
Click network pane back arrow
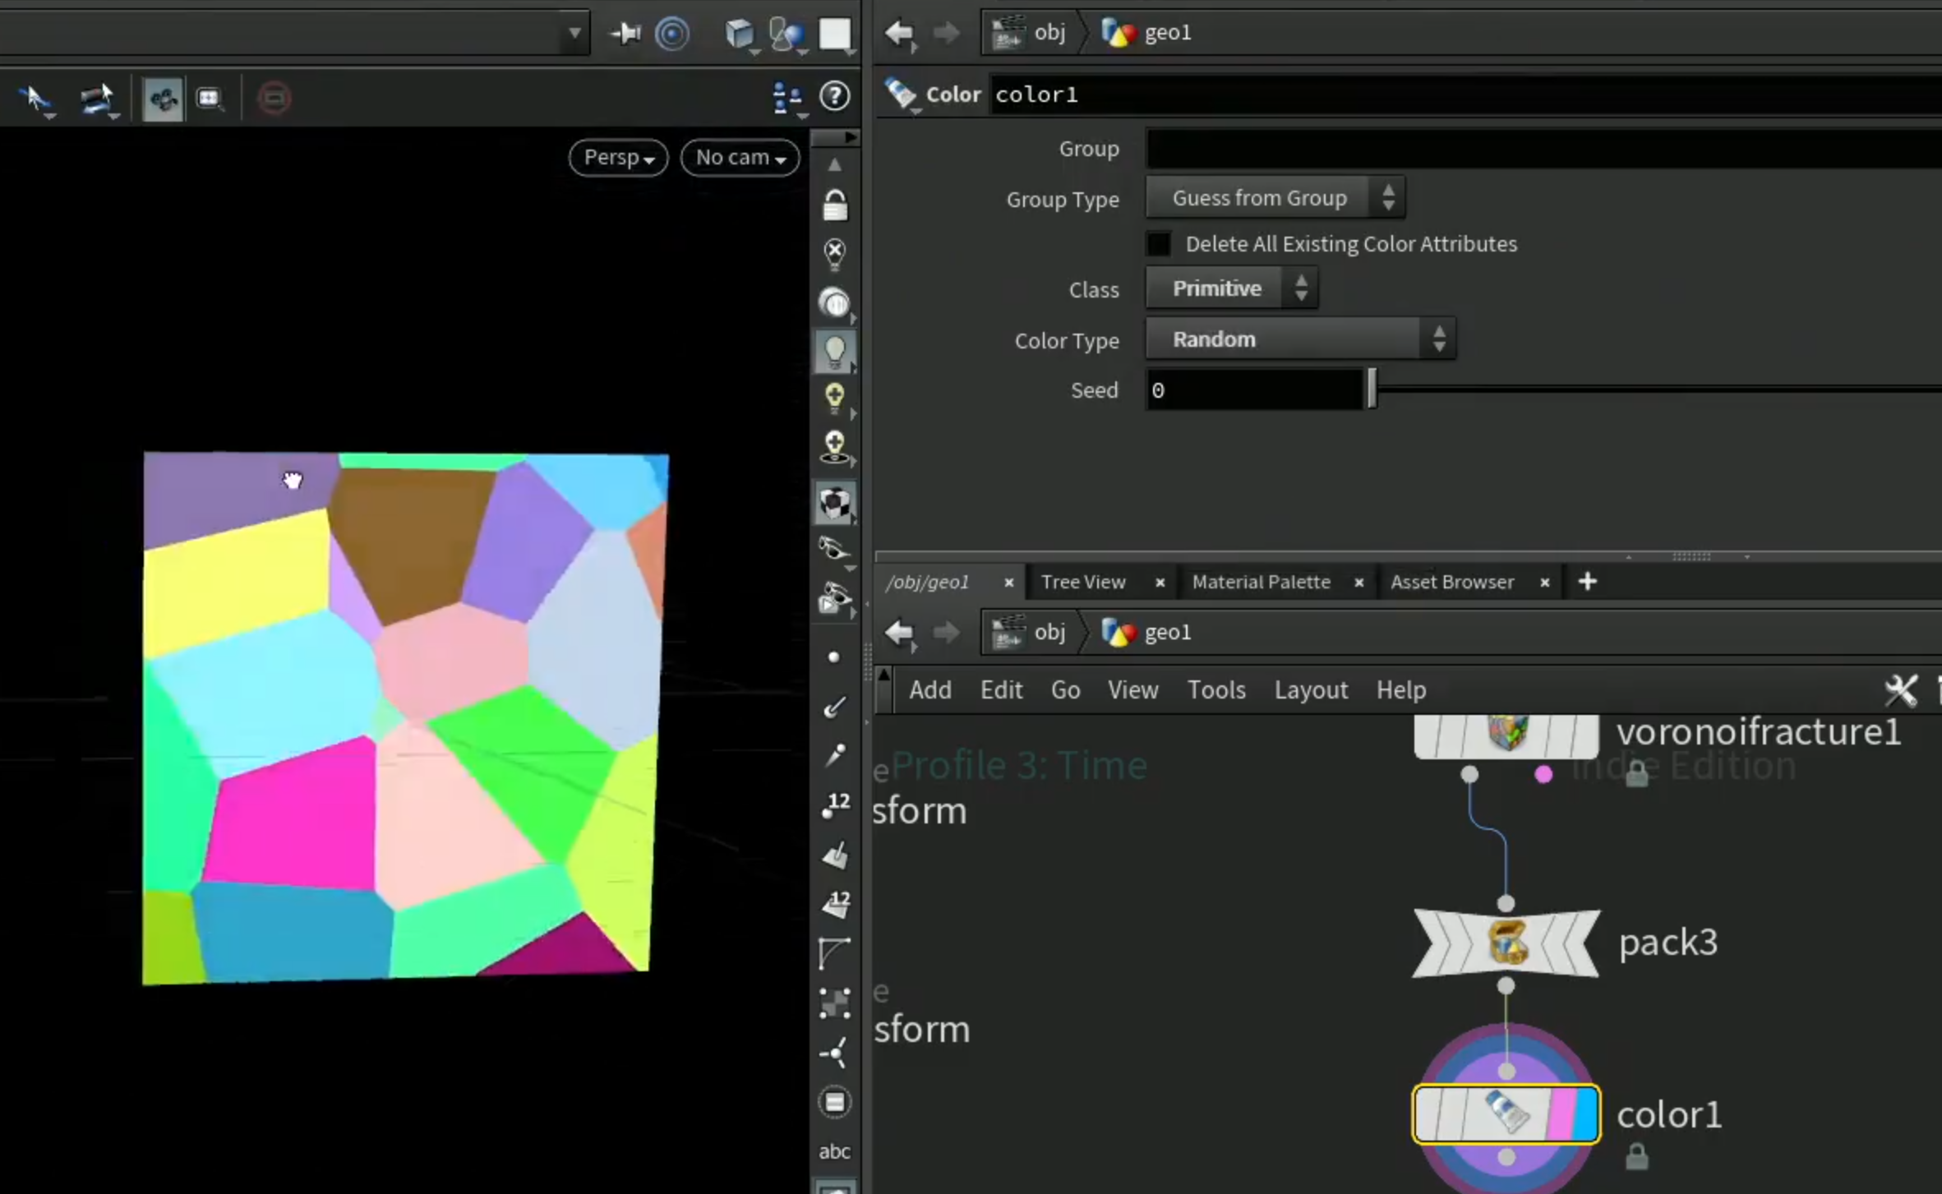point(899,633)
